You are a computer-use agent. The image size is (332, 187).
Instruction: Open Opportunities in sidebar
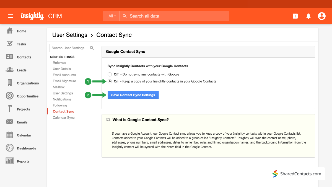[28, 96]
